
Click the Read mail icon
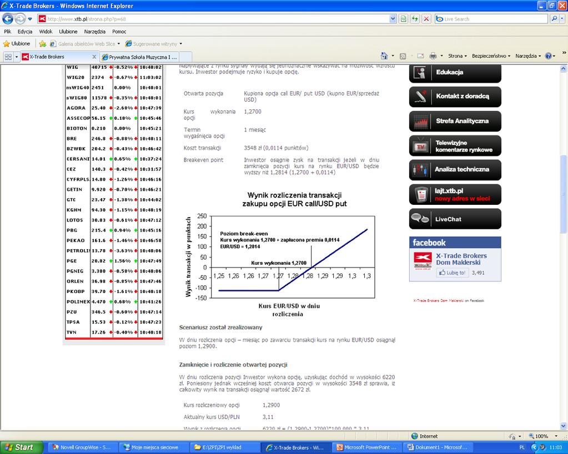point(420,56)
